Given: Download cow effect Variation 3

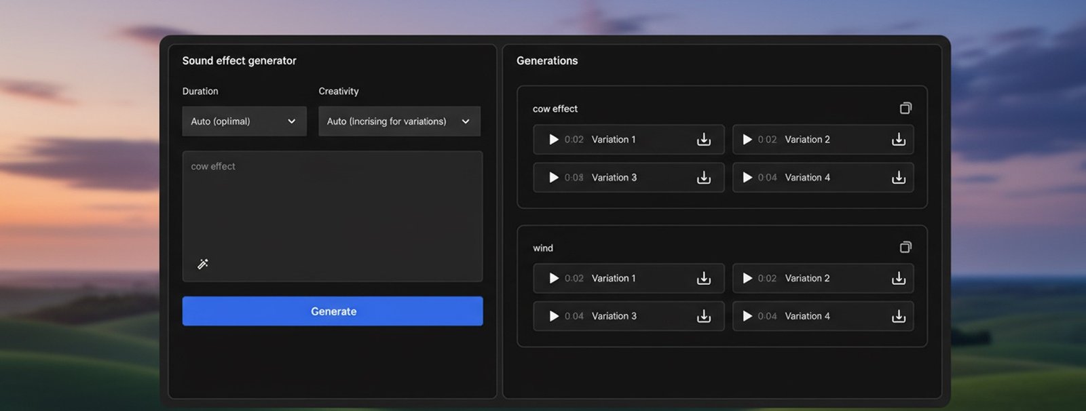Looking at the screenshot, I should tap(704, 178).
